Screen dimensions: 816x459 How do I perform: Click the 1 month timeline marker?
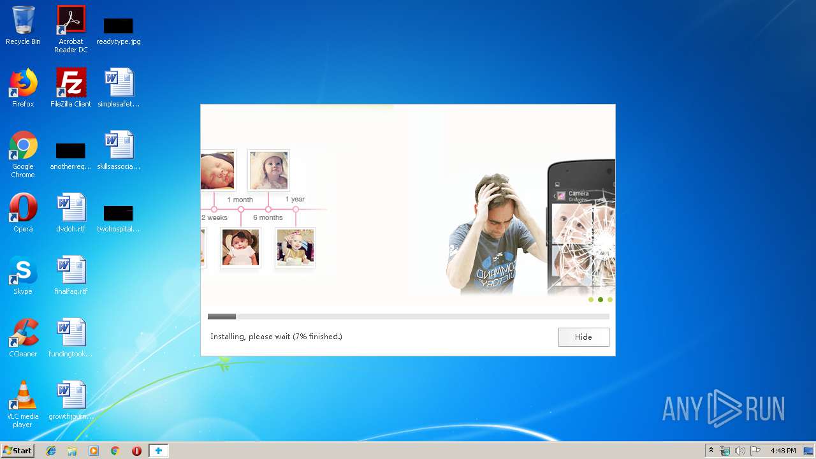tap(241, 209)
